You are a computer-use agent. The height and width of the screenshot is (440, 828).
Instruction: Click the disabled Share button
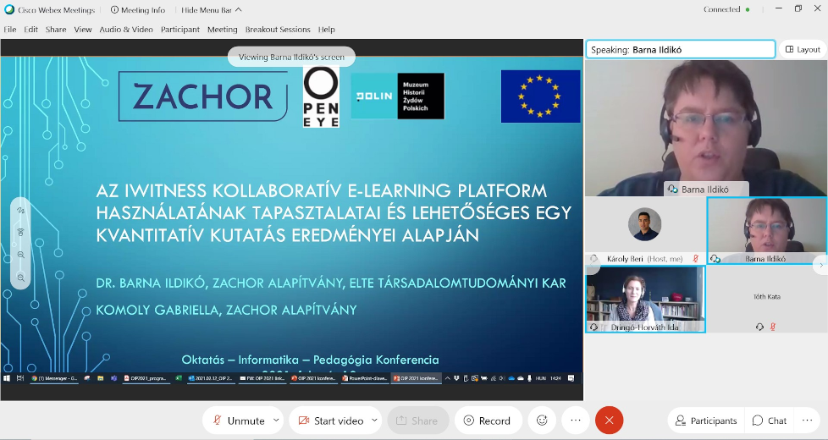pos(417,421)
